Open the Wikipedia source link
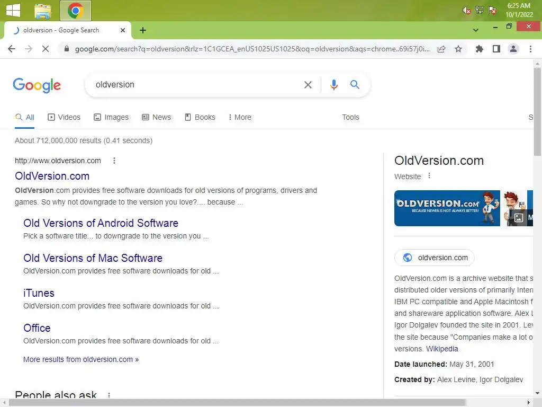The width and height of the screenshot is (542, 407). 442,349
